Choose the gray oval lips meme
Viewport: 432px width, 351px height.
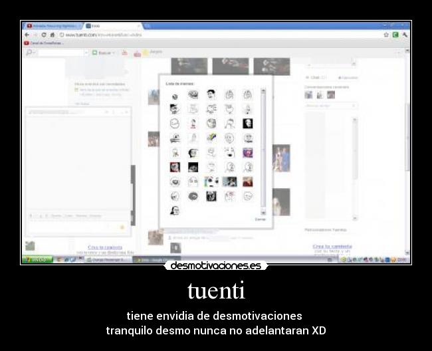click(x=193, y=196)
